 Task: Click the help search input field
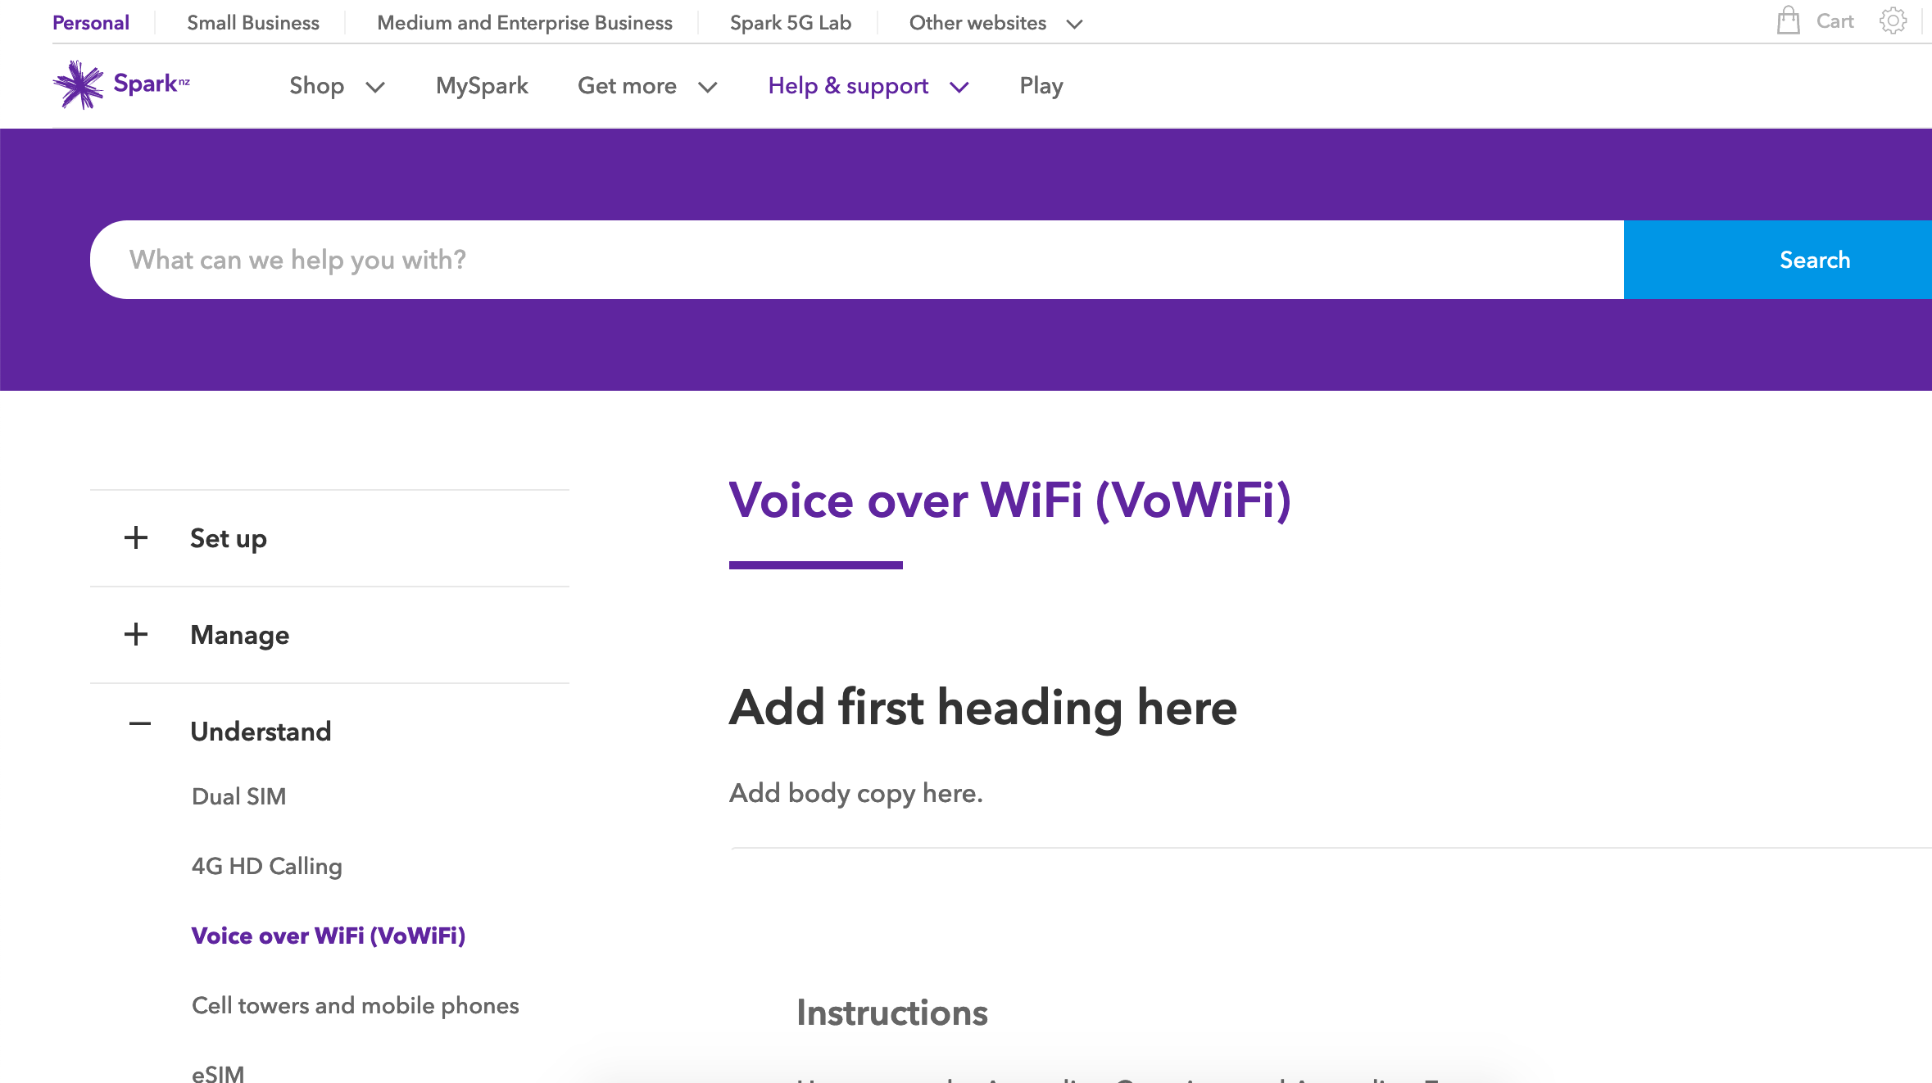[856, 260]
